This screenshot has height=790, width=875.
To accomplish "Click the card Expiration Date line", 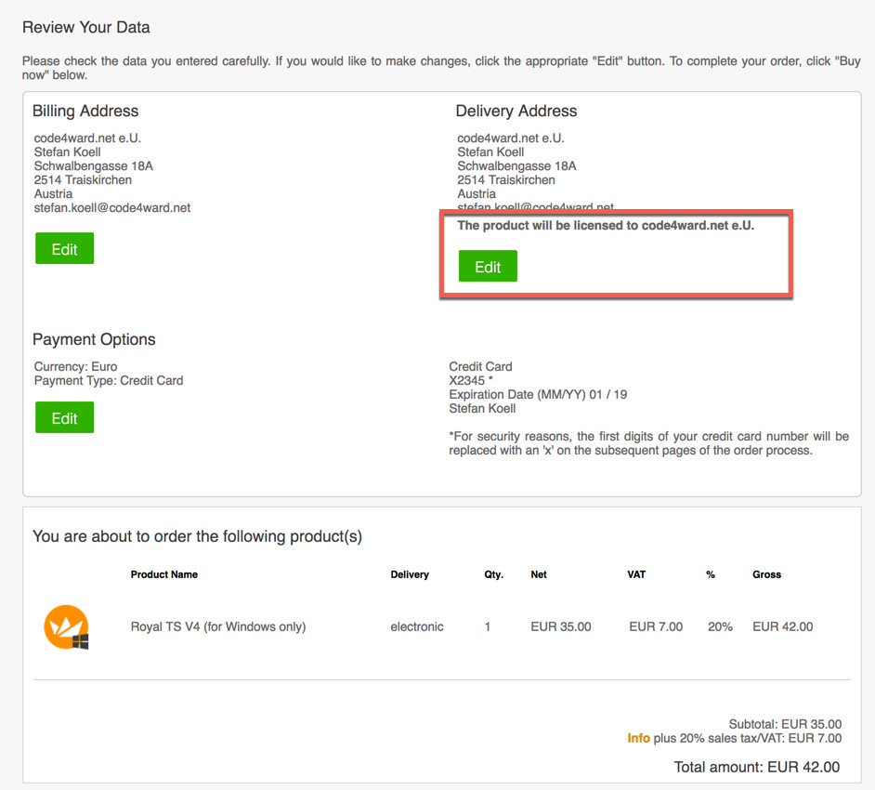I will (537, 395).
